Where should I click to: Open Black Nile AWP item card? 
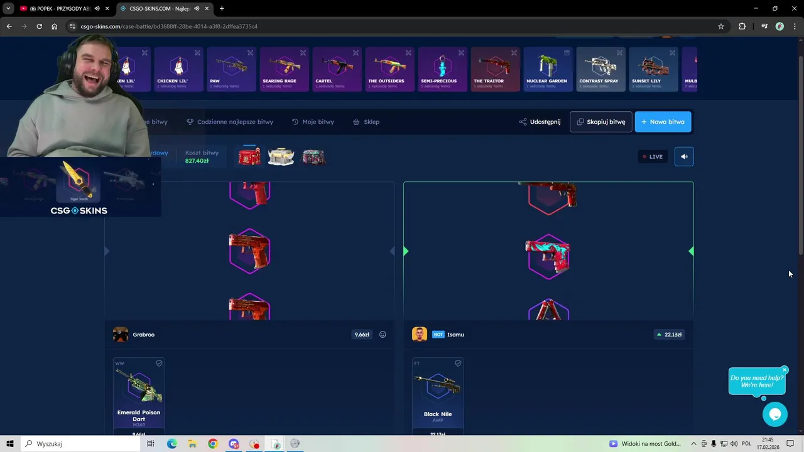(x=438, y=397)
